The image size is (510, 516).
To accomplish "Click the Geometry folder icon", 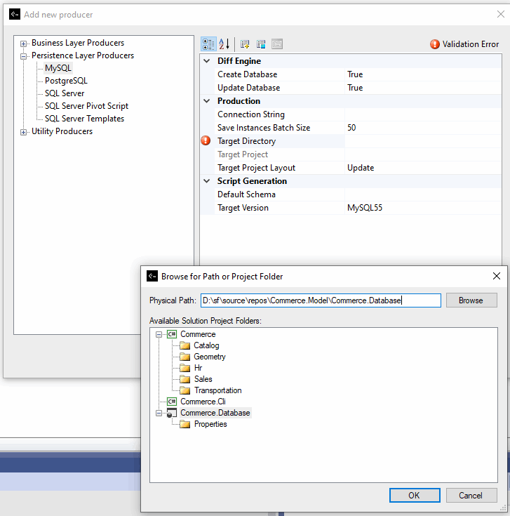I will (184, 357).
